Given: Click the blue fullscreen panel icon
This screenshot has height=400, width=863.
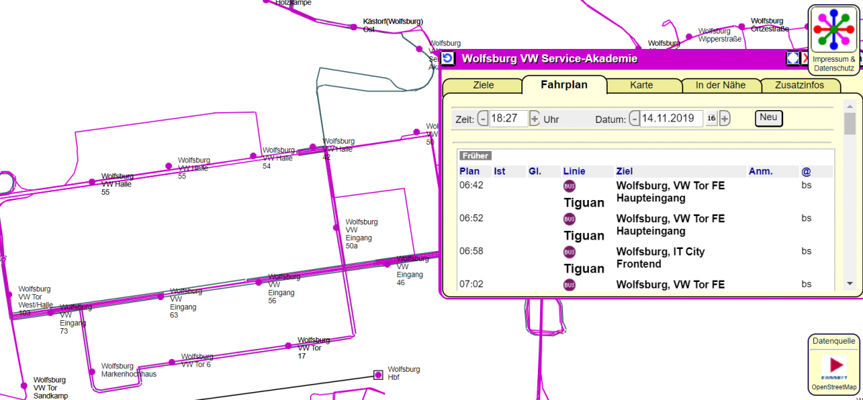Looking at the screenshot, I should click(x=793, y=59).
